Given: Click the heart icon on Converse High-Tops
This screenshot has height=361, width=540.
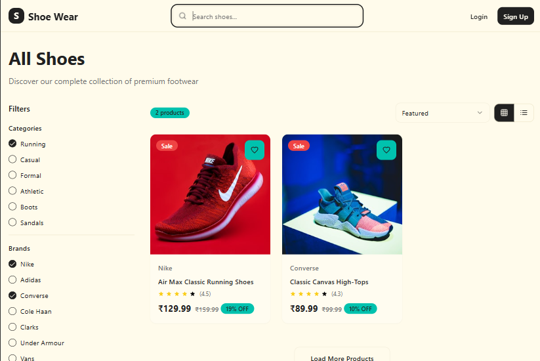Looking at the screenshot, I should point(386,150).
